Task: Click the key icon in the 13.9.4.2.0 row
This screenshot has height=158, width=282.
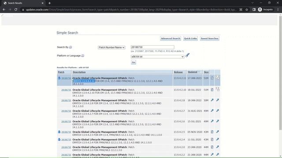Action: (218, 147)
